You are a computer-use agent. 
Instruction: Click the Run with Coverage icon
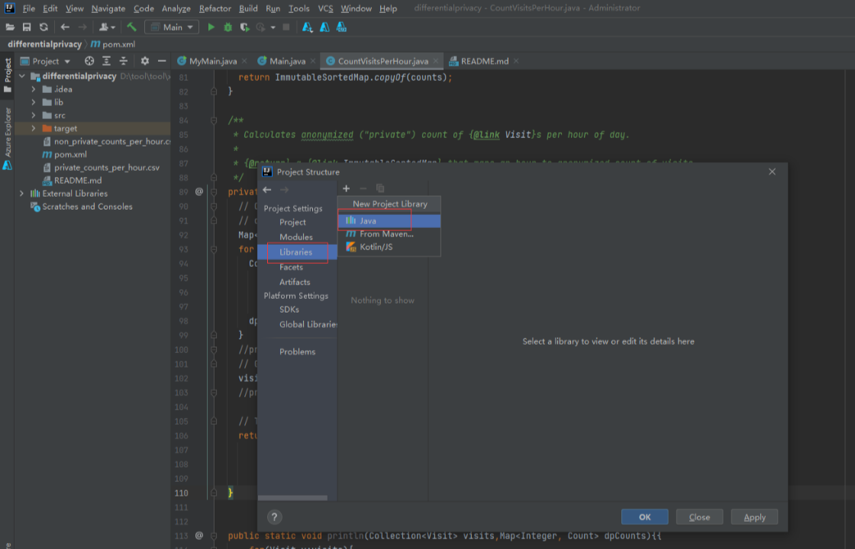pyautogui.click(x=244, y=27)
